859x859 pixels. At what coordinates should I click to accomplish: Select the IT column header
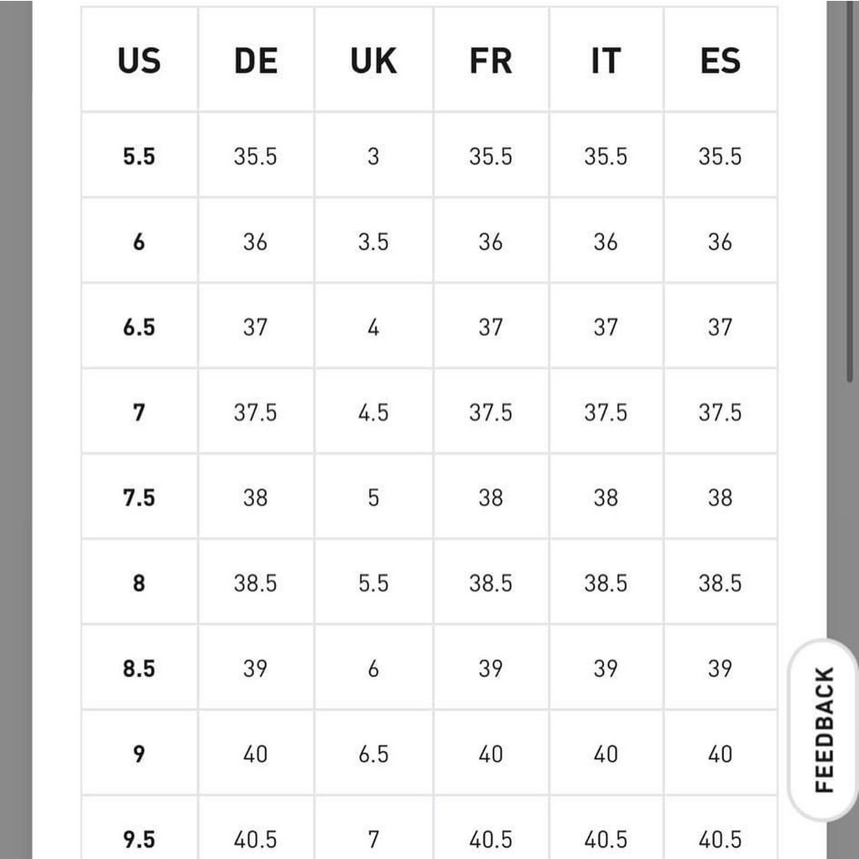[606, 61]
